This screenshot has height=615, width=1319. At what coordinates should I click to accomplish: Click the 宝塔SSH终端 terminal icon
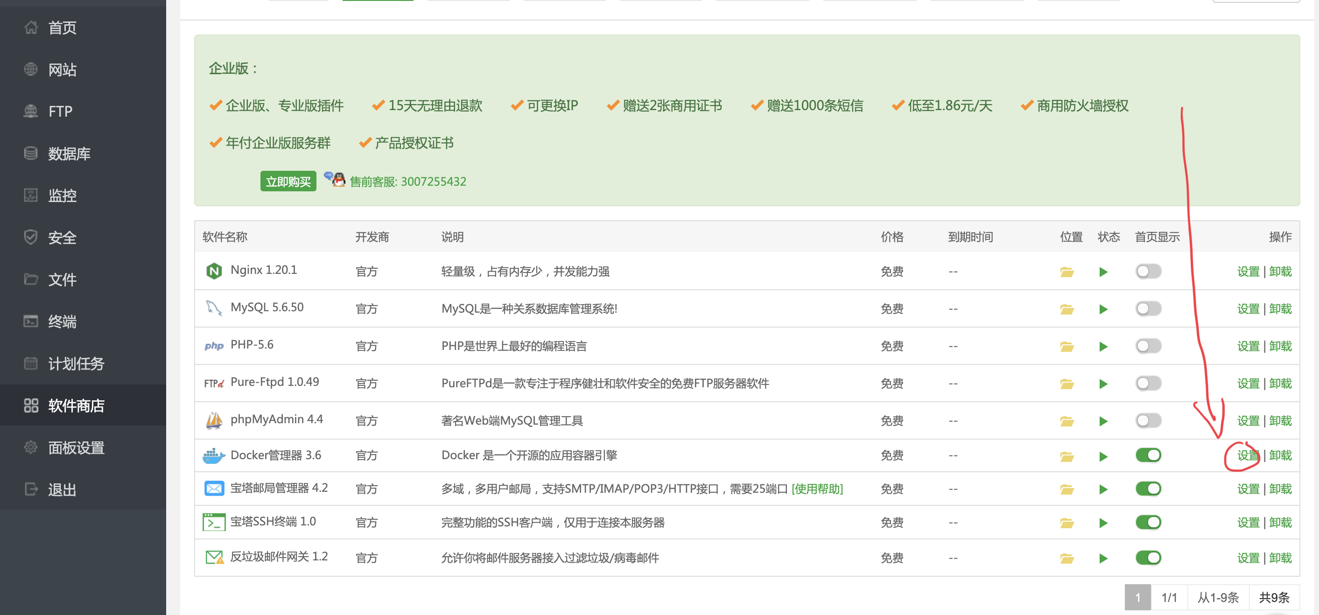point(213,522)
